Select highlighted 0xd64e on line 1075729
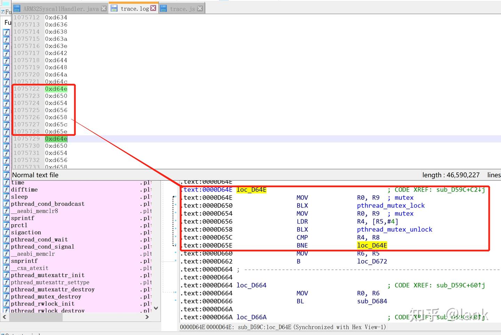 (x=56, y=139)
